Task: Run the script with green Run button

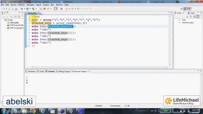Action: pyautogui.click(x=28, y=9)
